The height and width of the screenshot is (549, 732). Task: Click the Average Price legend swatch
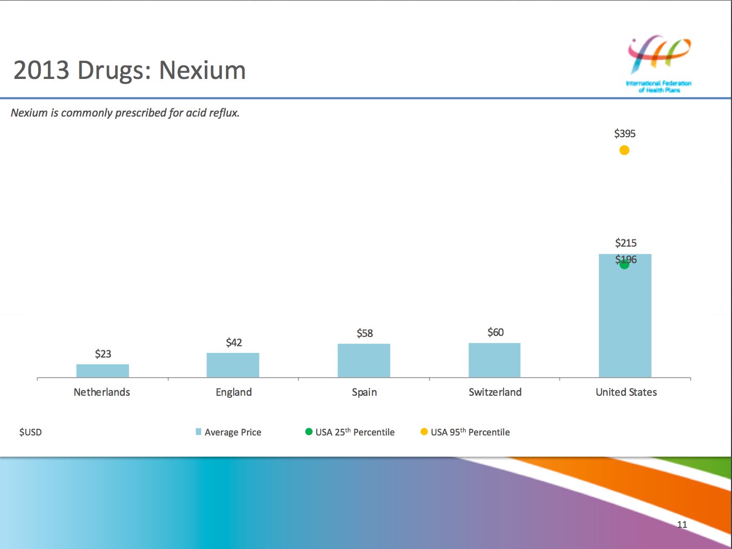click(199, 432)
